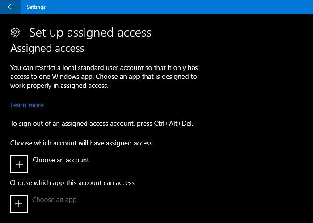Image resolution: width=313 pixels, height=223 pixels.
Task: Click 'Choose which app this account can access'
Action: tap(72, 183)
